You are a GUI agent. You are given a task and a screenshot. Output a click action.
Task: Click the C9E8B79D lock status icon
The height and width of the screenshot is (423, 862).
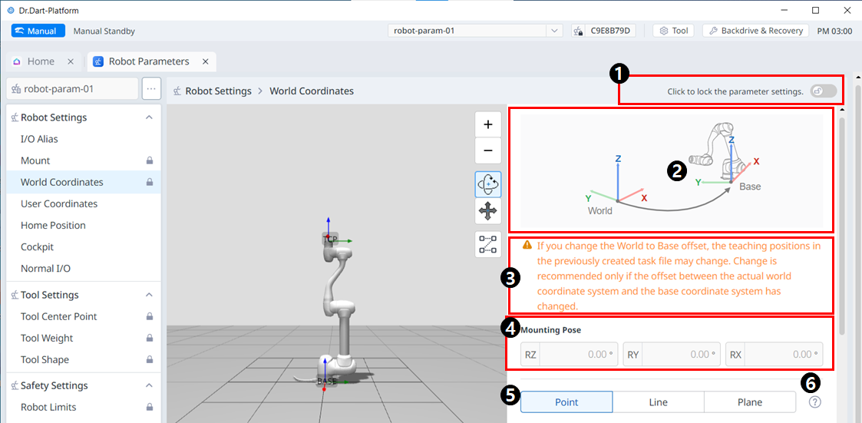coord(578,31)
